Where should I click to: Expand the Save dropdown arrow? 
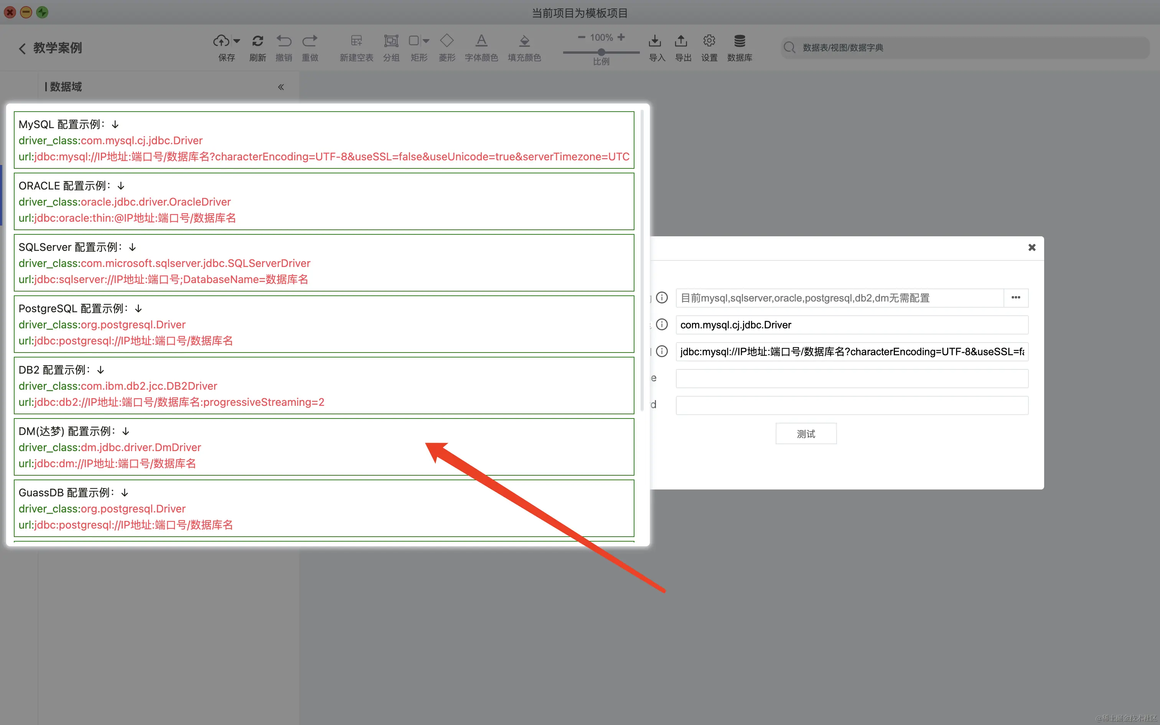point(237,41)
